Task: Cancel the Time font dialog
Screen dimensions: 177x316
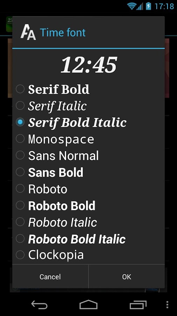Action: (x=50, y=277)
